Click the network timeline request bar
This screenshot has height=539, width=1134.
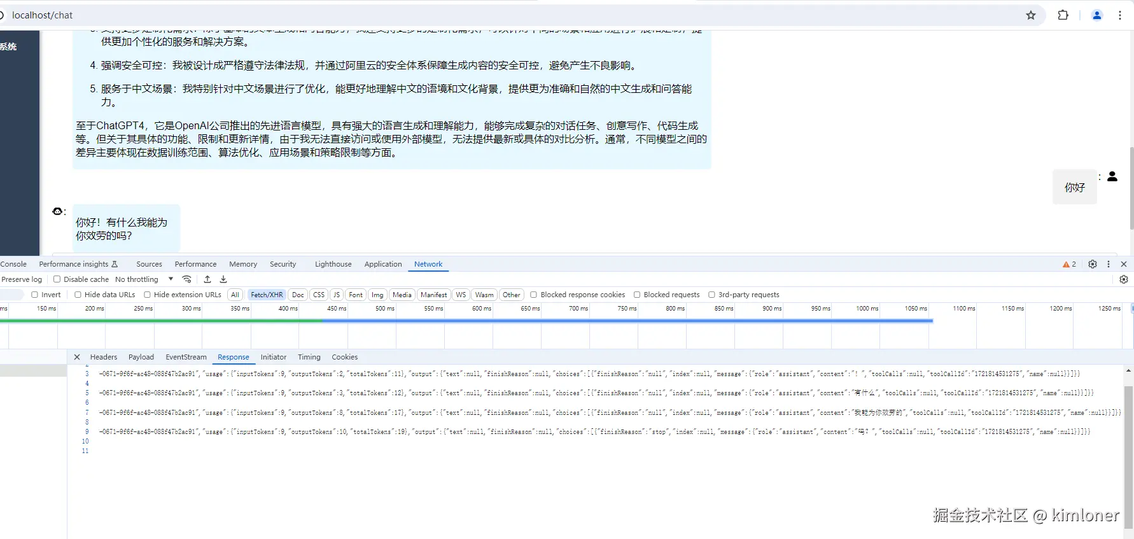(x=466, y=321)
